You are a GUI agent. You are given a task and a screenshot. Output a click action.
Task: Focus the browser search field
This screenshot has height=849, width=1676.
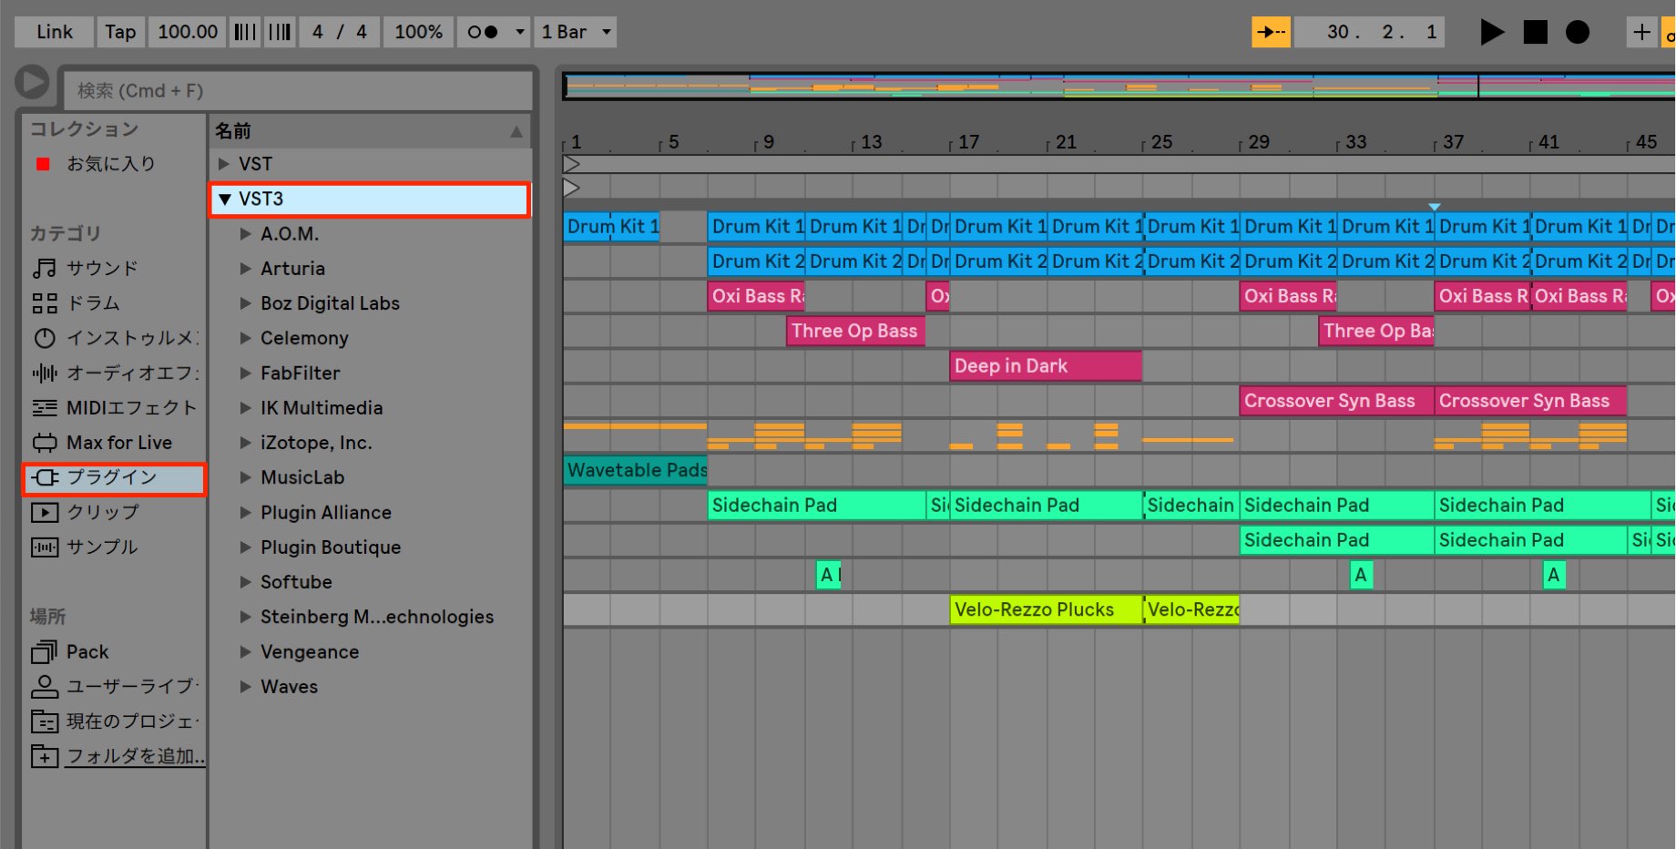297,90
